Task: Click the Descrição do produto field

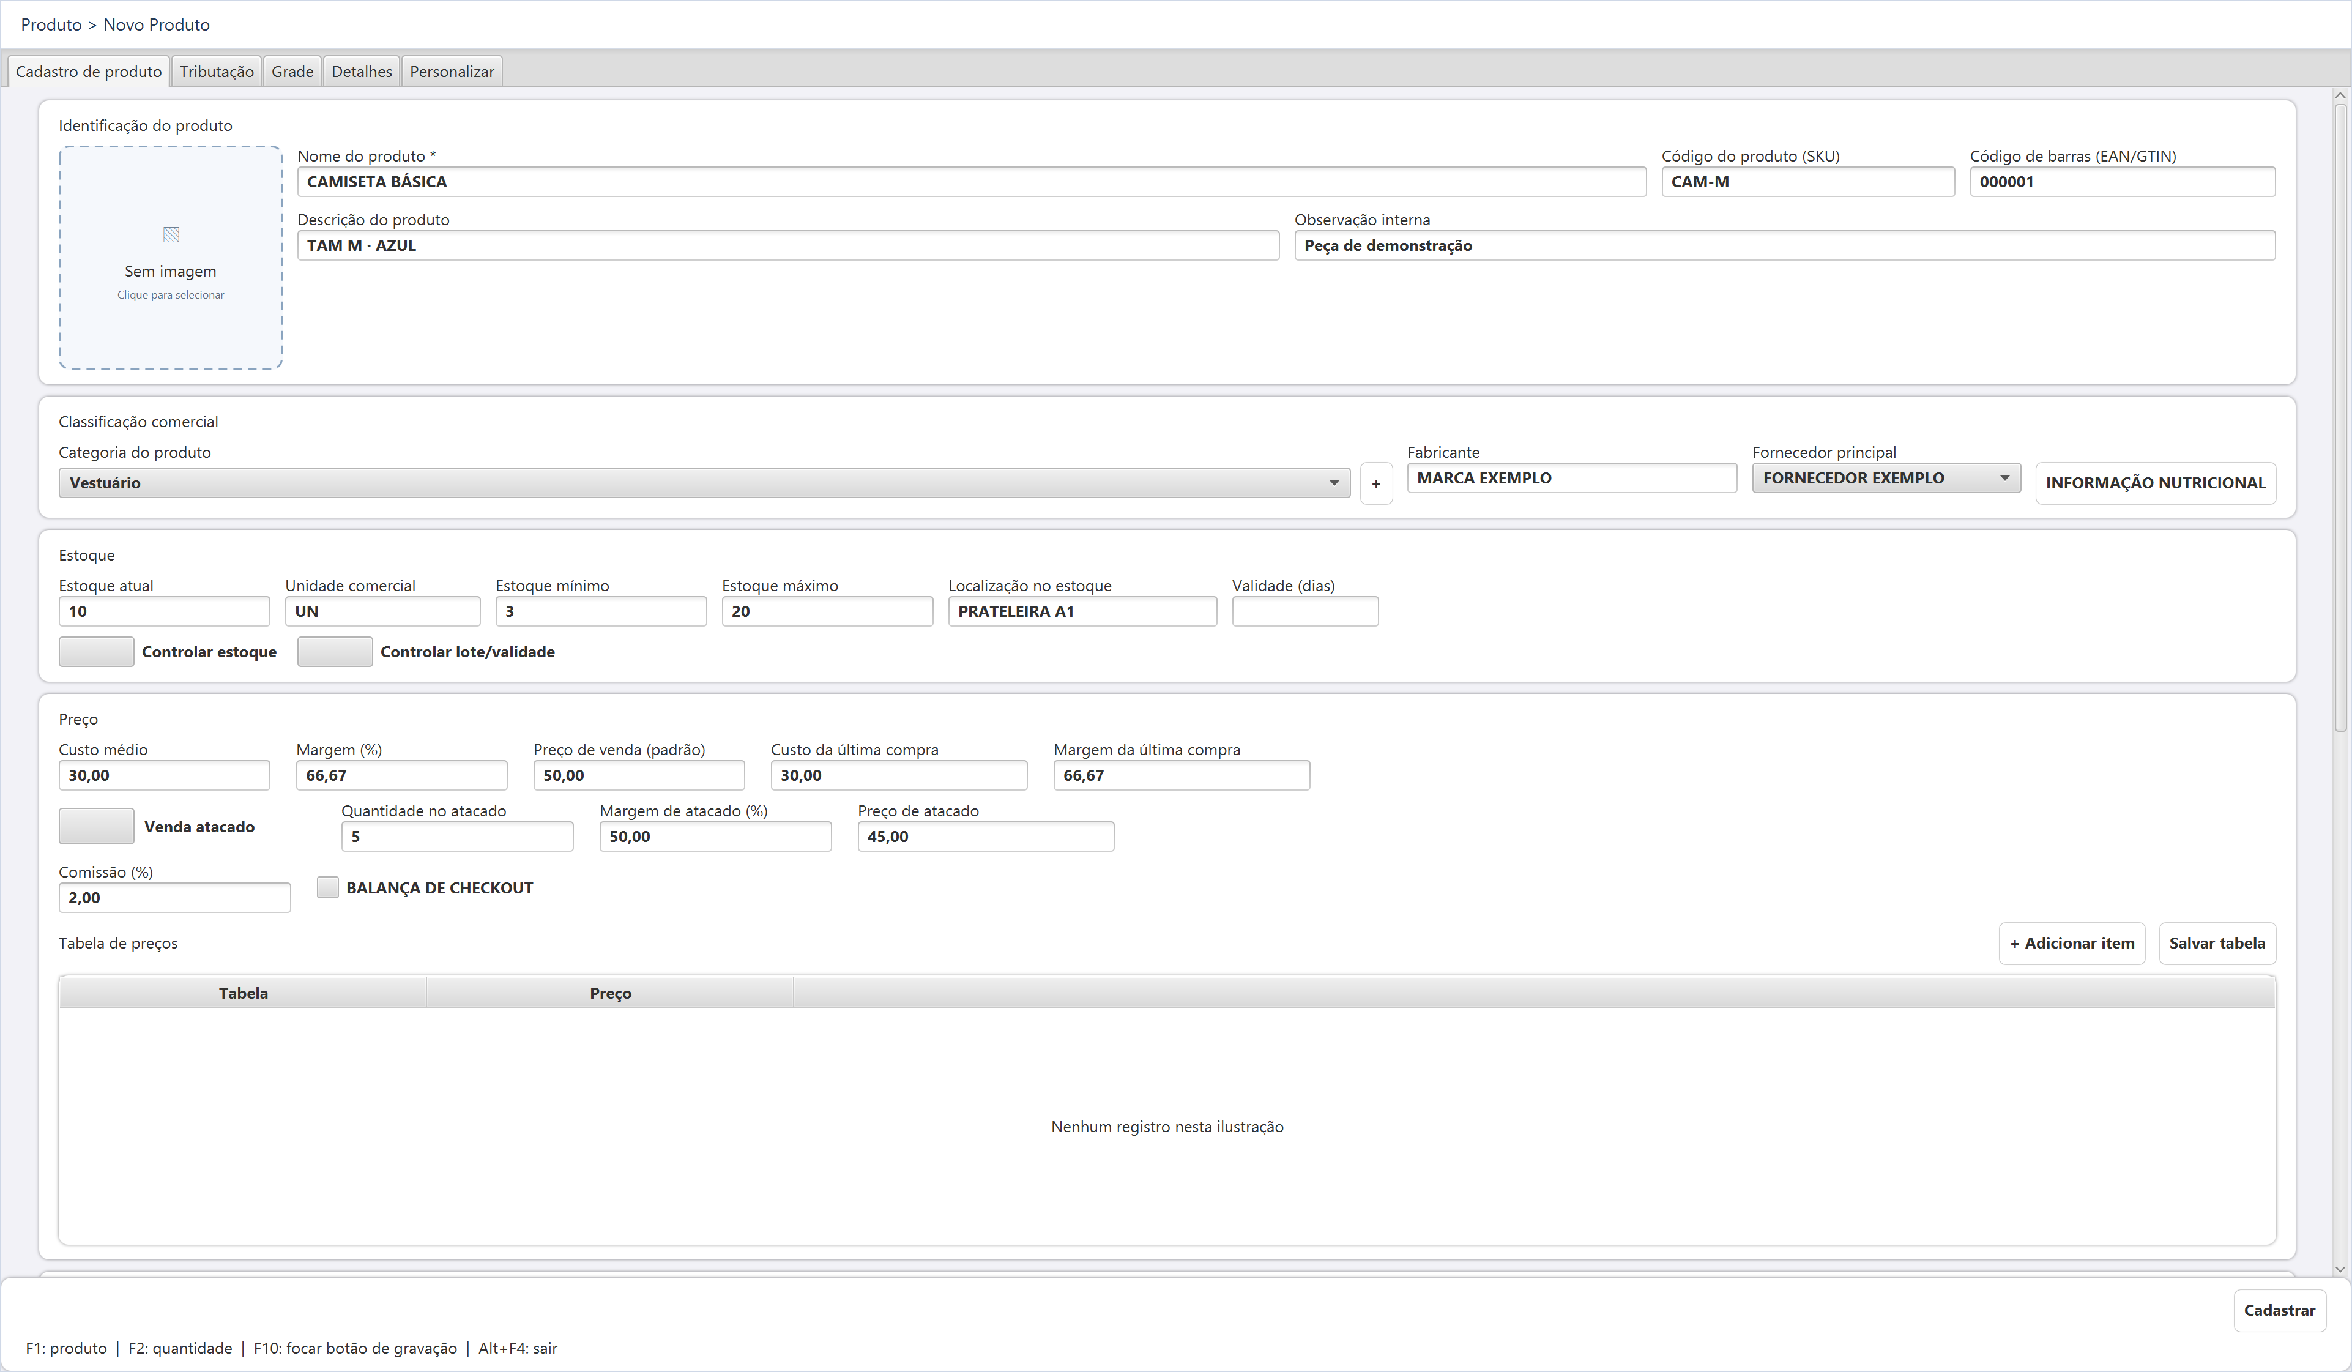Action: pos(787,245)
